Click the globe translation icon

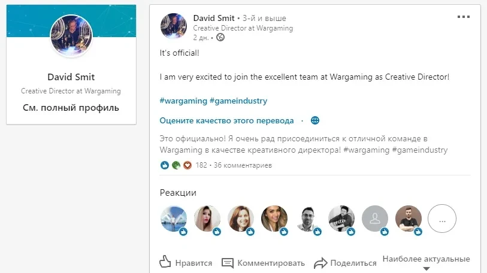click(x=315, y=120)
